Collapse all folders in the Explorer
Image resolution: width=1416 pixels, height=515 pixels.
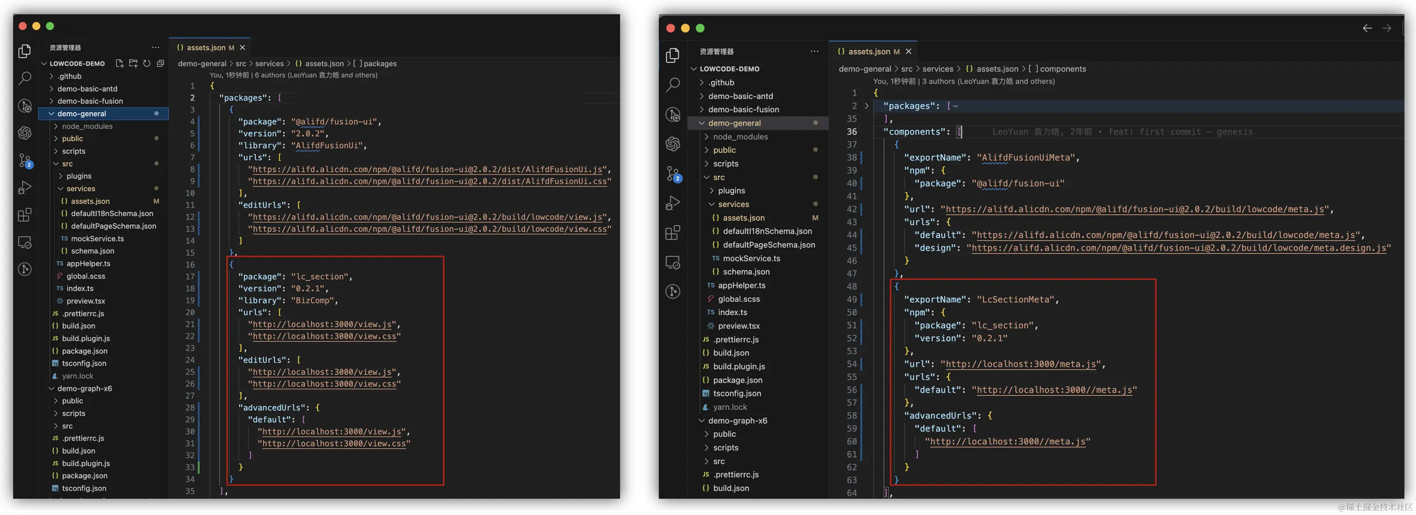[160, 63]
